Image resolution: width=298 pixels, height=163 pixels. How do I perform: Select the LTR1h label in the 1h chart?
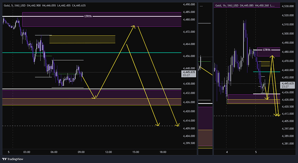(266, 50)
